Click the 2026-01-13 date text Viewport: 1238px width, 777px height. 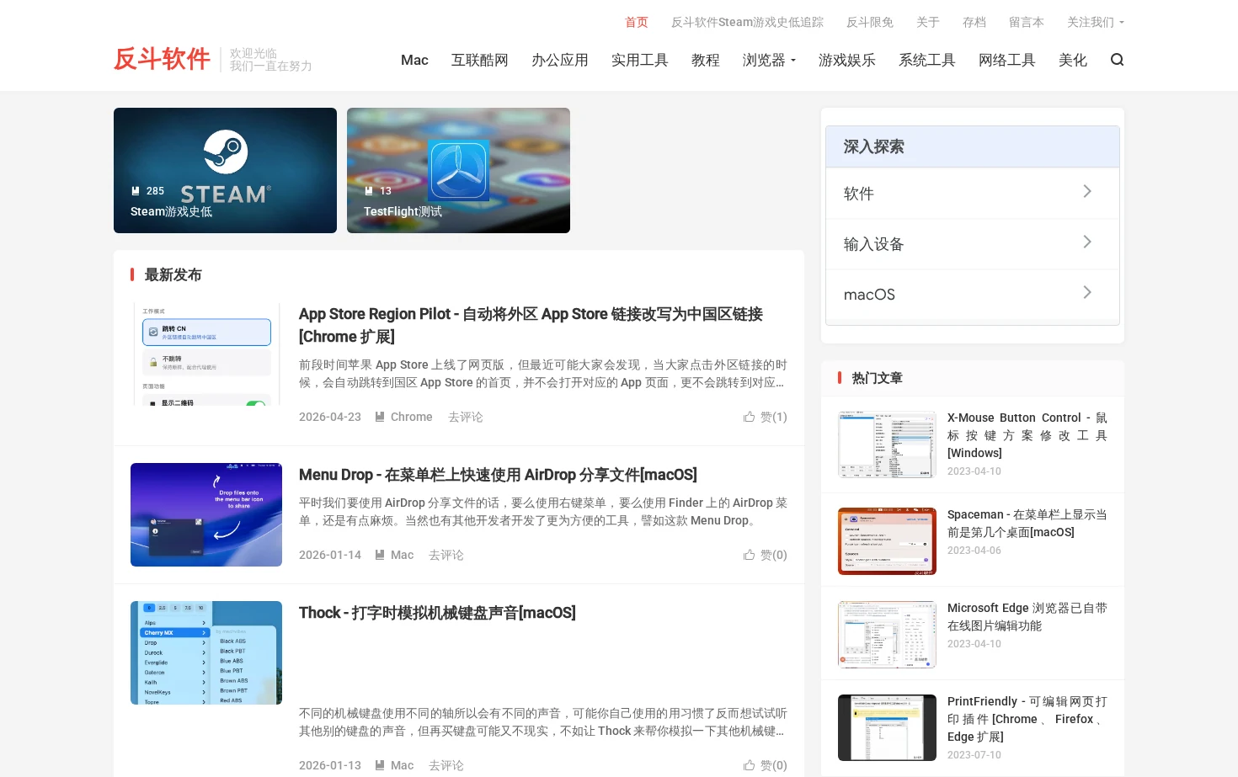pyautogui.click(x=330, y=765)
